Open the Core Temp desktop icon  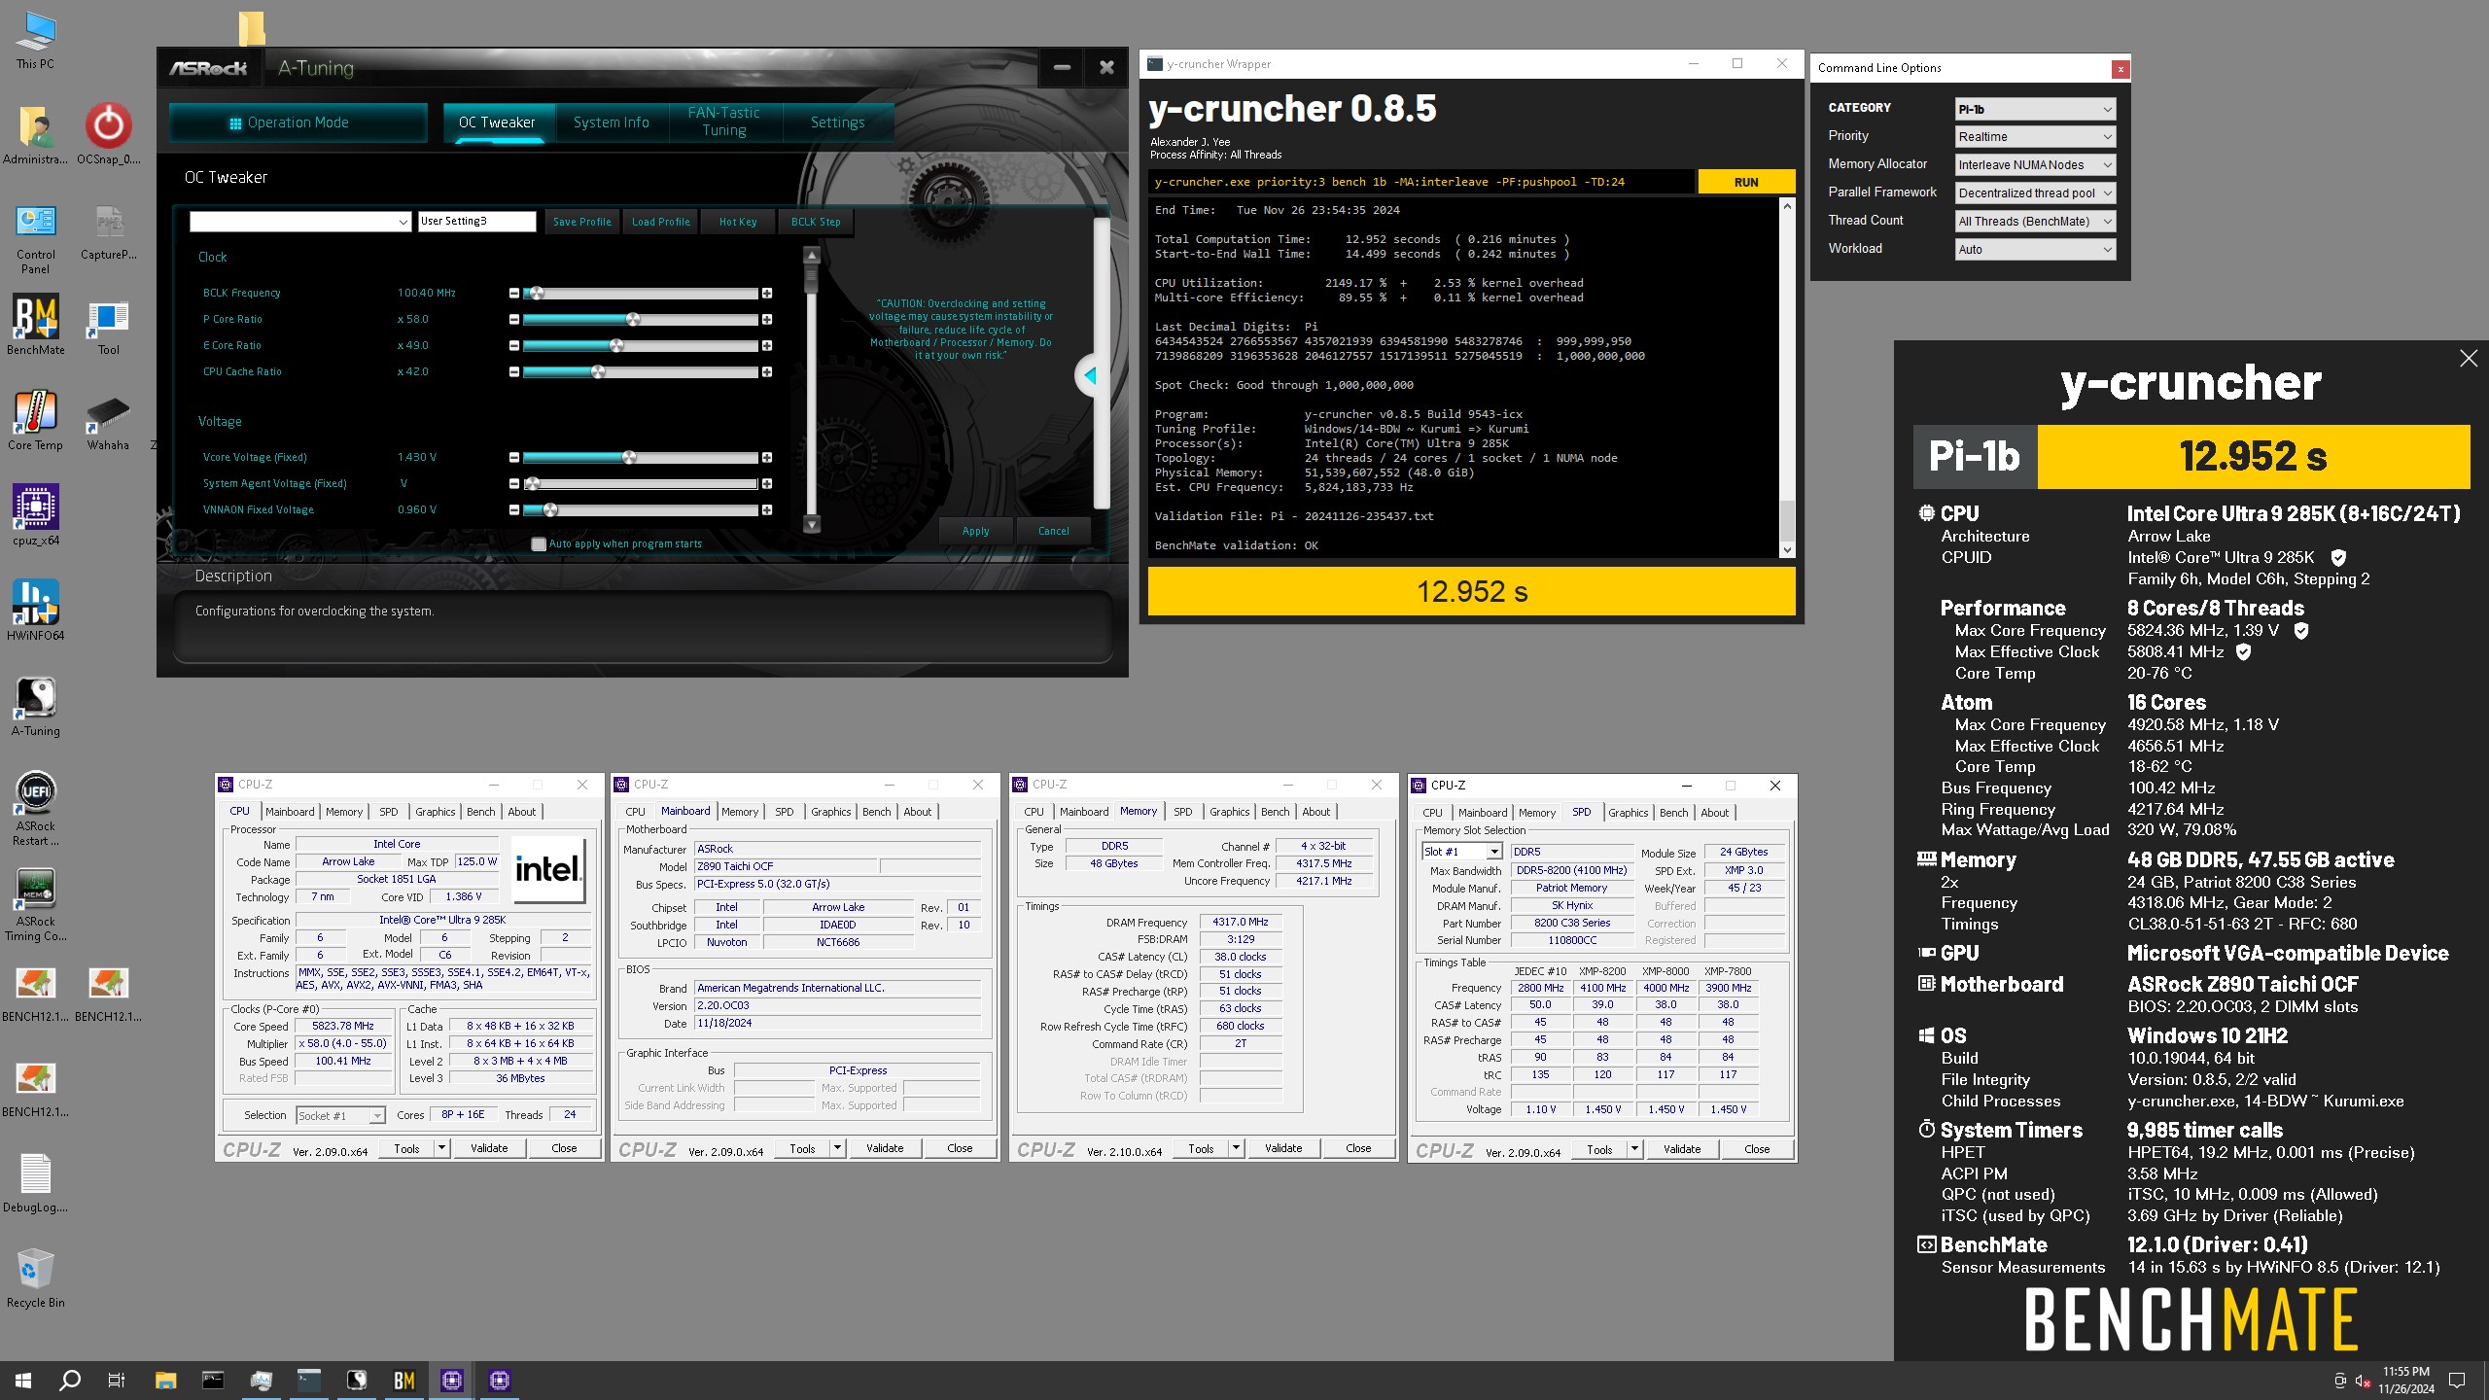pyautogui.click(x=36, y=421)
